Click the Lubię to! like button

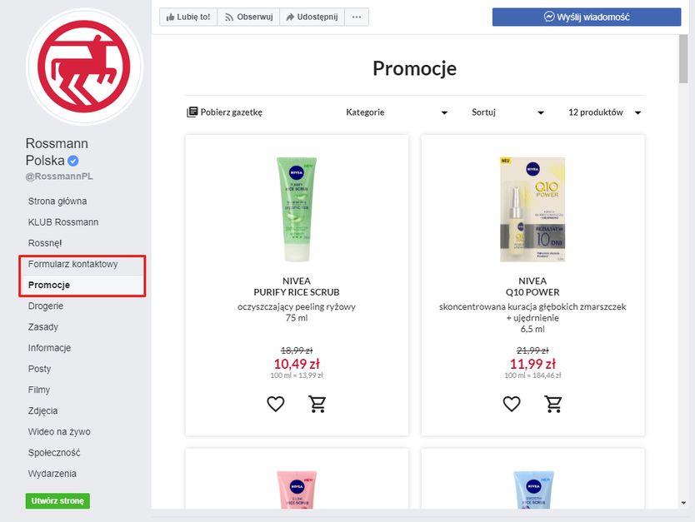tap(188, 17)
